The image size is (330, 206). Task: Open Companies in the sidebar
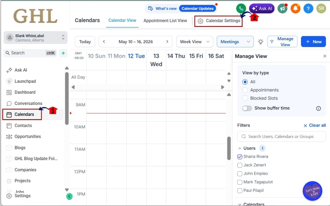[x=21, y=170]
